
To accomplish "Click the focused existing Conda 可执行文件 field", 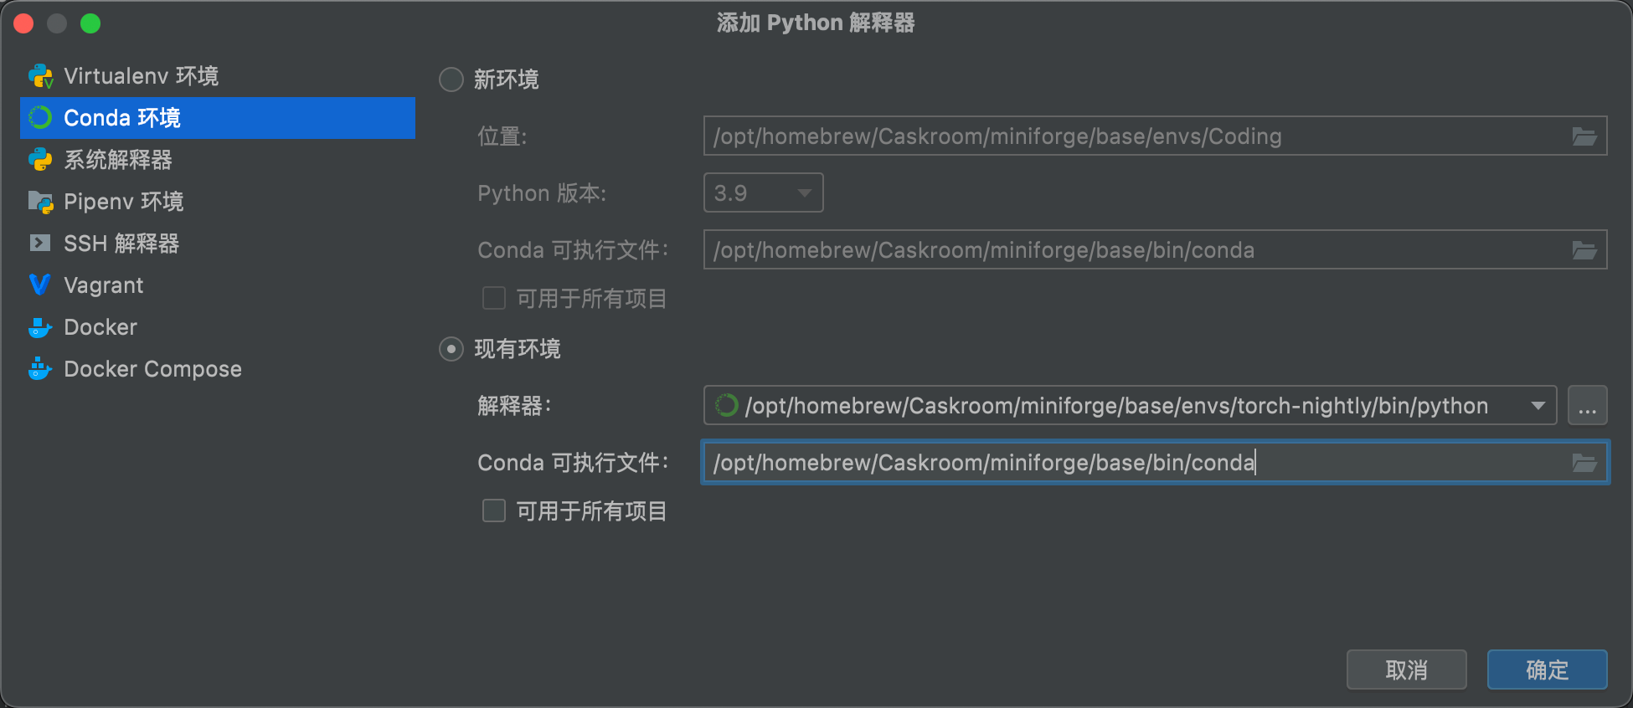I will [x=1155, y=463].
